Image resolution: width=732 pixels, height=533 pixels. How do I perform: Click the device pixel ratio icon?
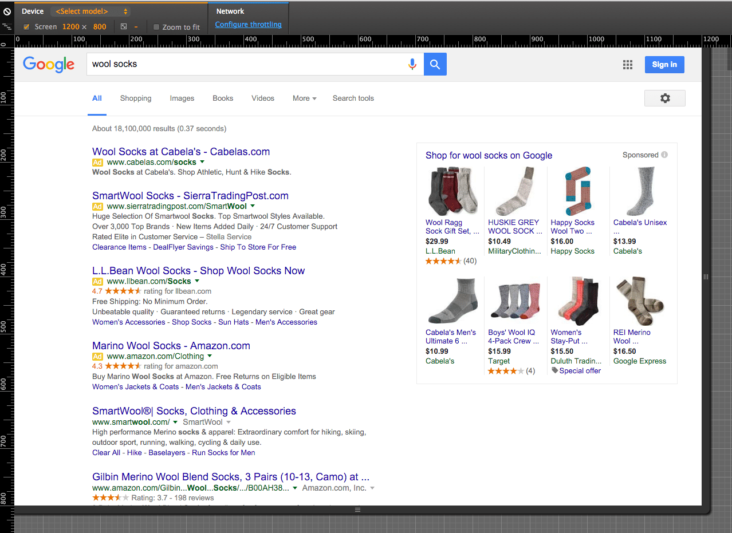pyautogui.click(x=124, y=27)
